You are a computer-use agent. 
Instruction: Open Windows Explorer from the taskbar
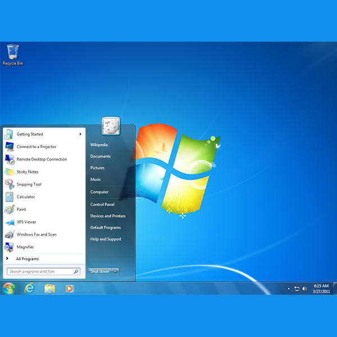(x=49, y=289)
